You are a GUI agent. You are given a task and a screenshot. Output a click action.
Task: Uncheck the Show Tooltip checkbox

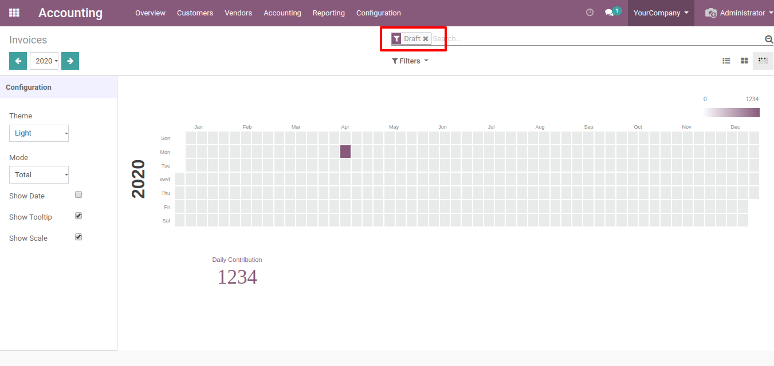click(x=78, y=216)
